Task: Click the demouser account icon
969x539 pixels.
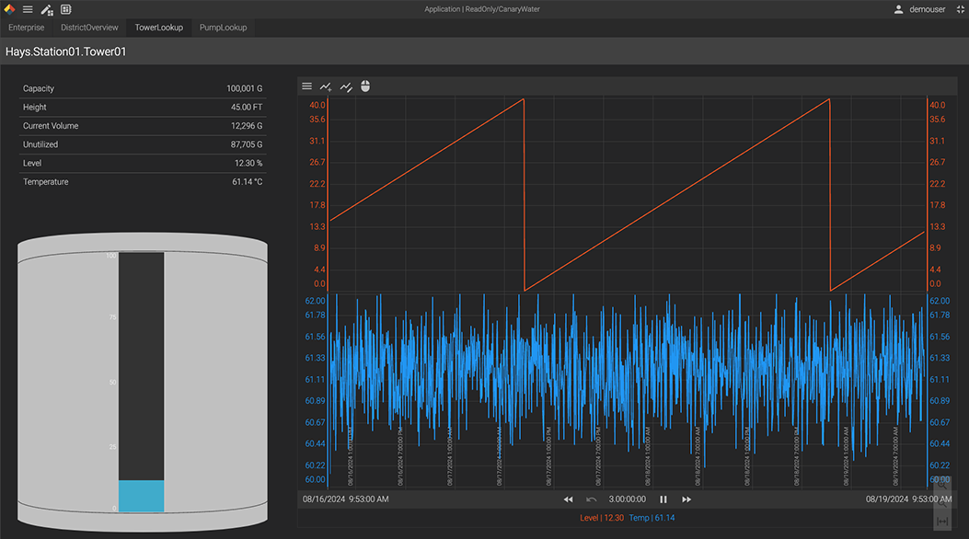Action: click(x=898, y=9)
